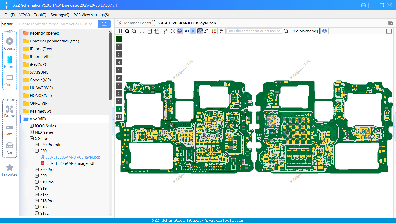Click the zoom in magnifier icon

point(127,31)
